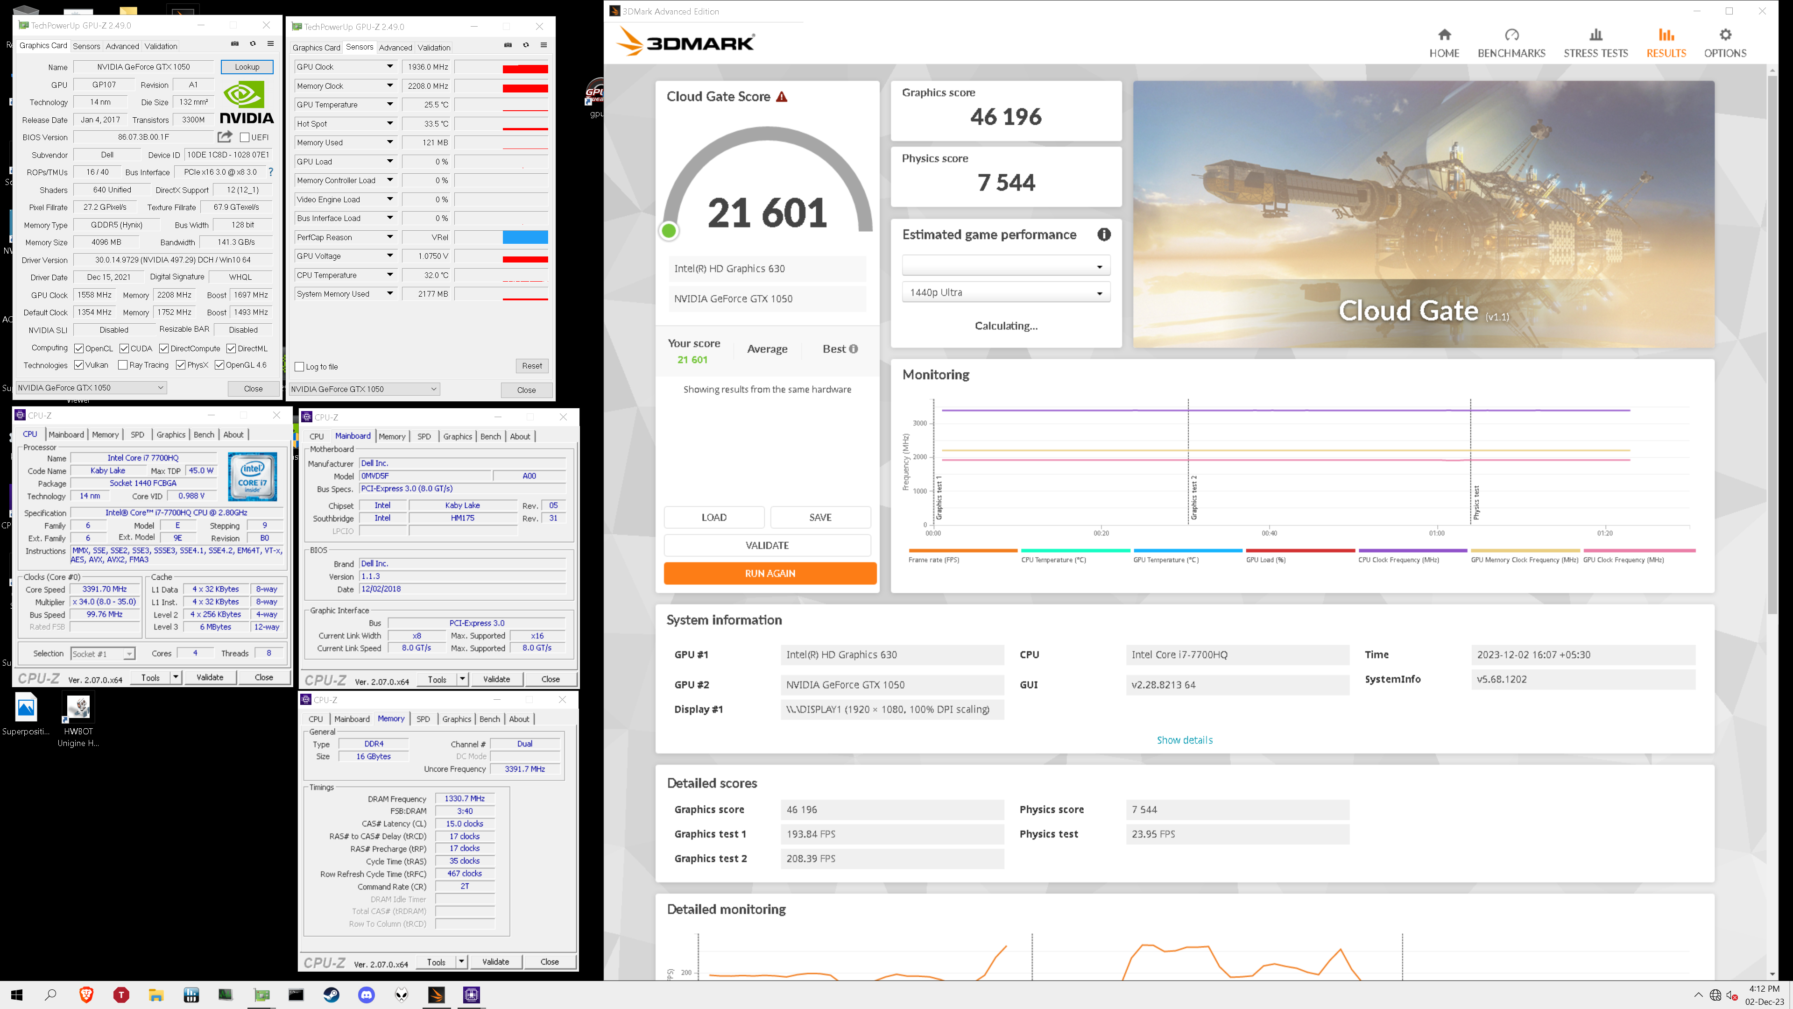Click the Show details link
The width and height of the screenshot is (1793, 1009).
point(1185,740)
